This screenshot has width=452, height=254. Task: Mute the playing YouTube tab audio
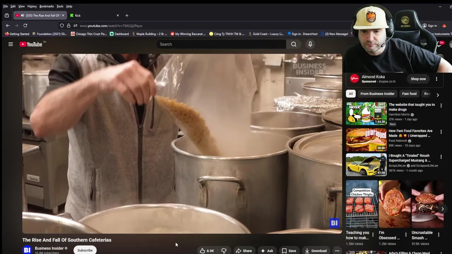(23, 16)
